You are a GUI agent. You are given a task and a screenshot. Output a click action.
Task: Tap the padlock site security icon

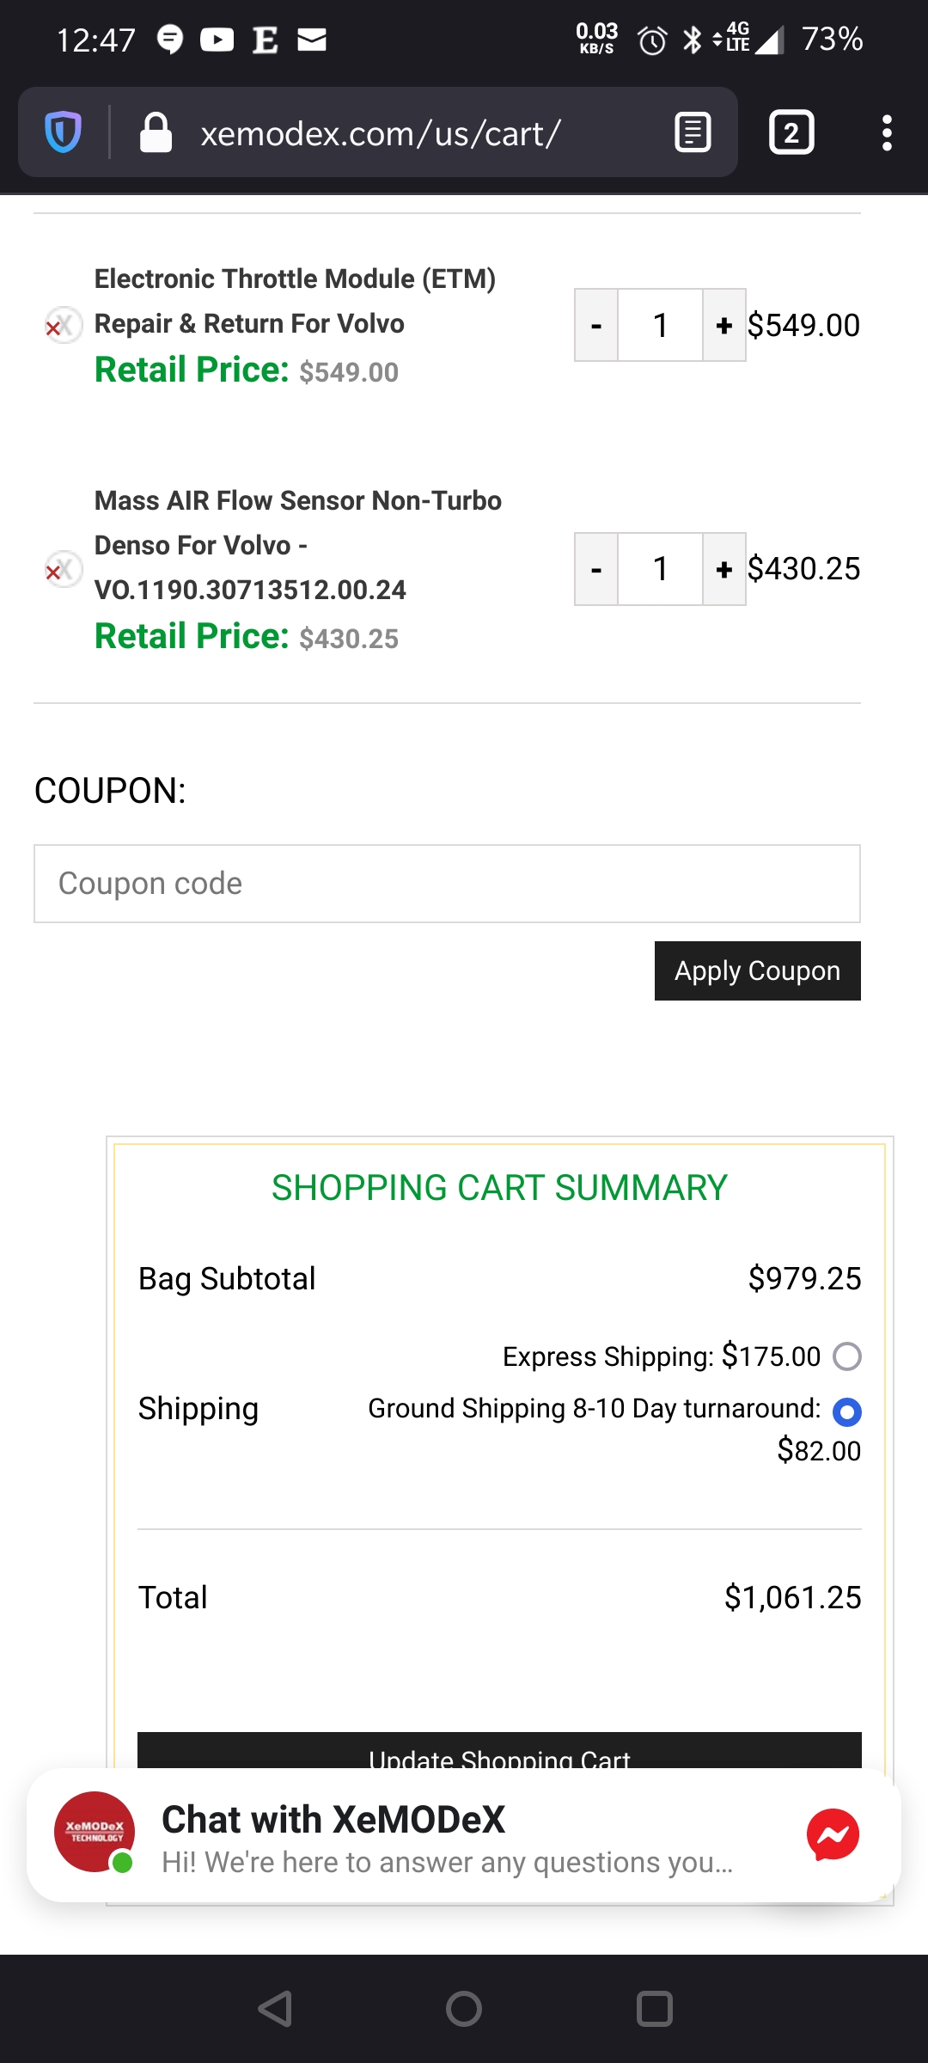(156, 132)
